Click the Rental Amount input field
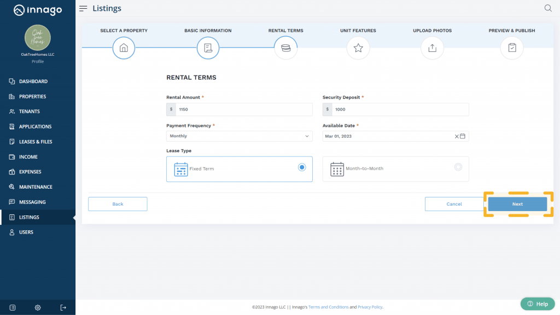The width and height of the screenshot is (560, 315). 243,109
